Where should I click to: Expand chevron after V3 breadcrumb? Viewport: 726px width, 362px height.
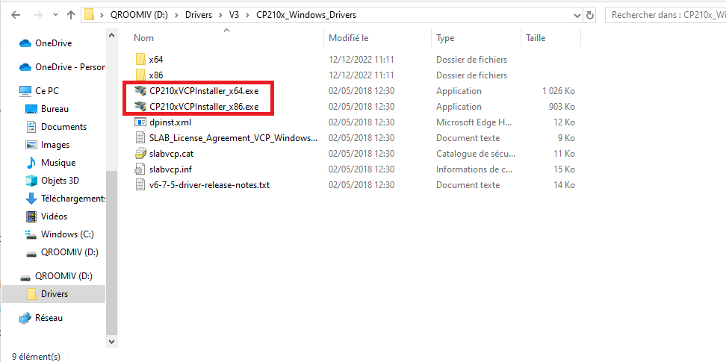pos(248,15)
